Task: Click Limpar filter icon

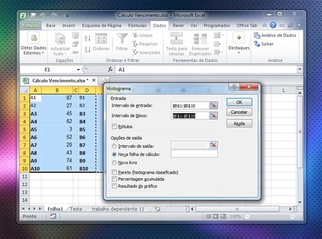Action: pyautogui.click(x=143, y=35)
